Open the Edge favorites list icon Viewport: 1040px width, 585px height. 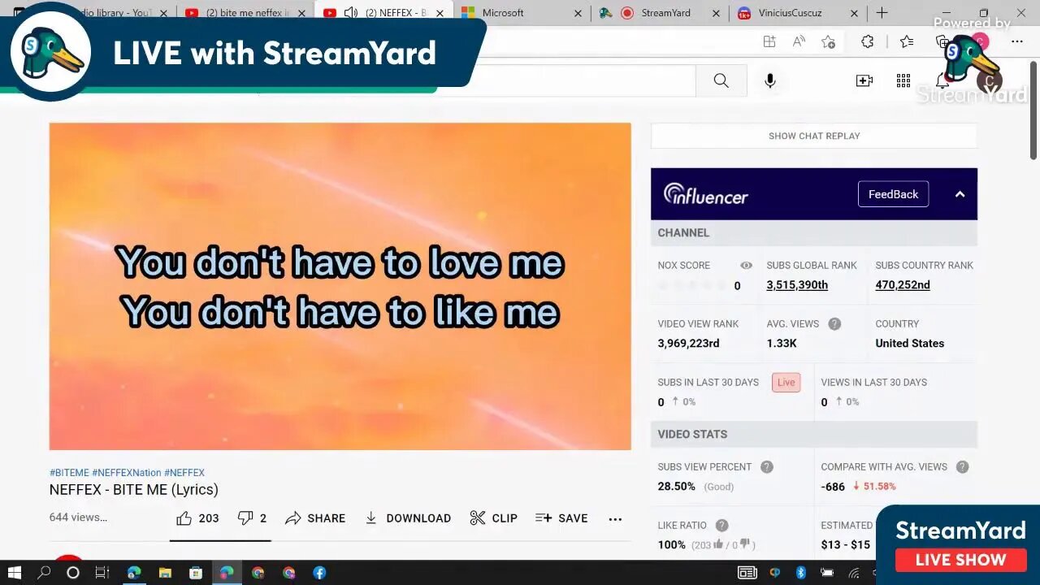tap(907, 41)
